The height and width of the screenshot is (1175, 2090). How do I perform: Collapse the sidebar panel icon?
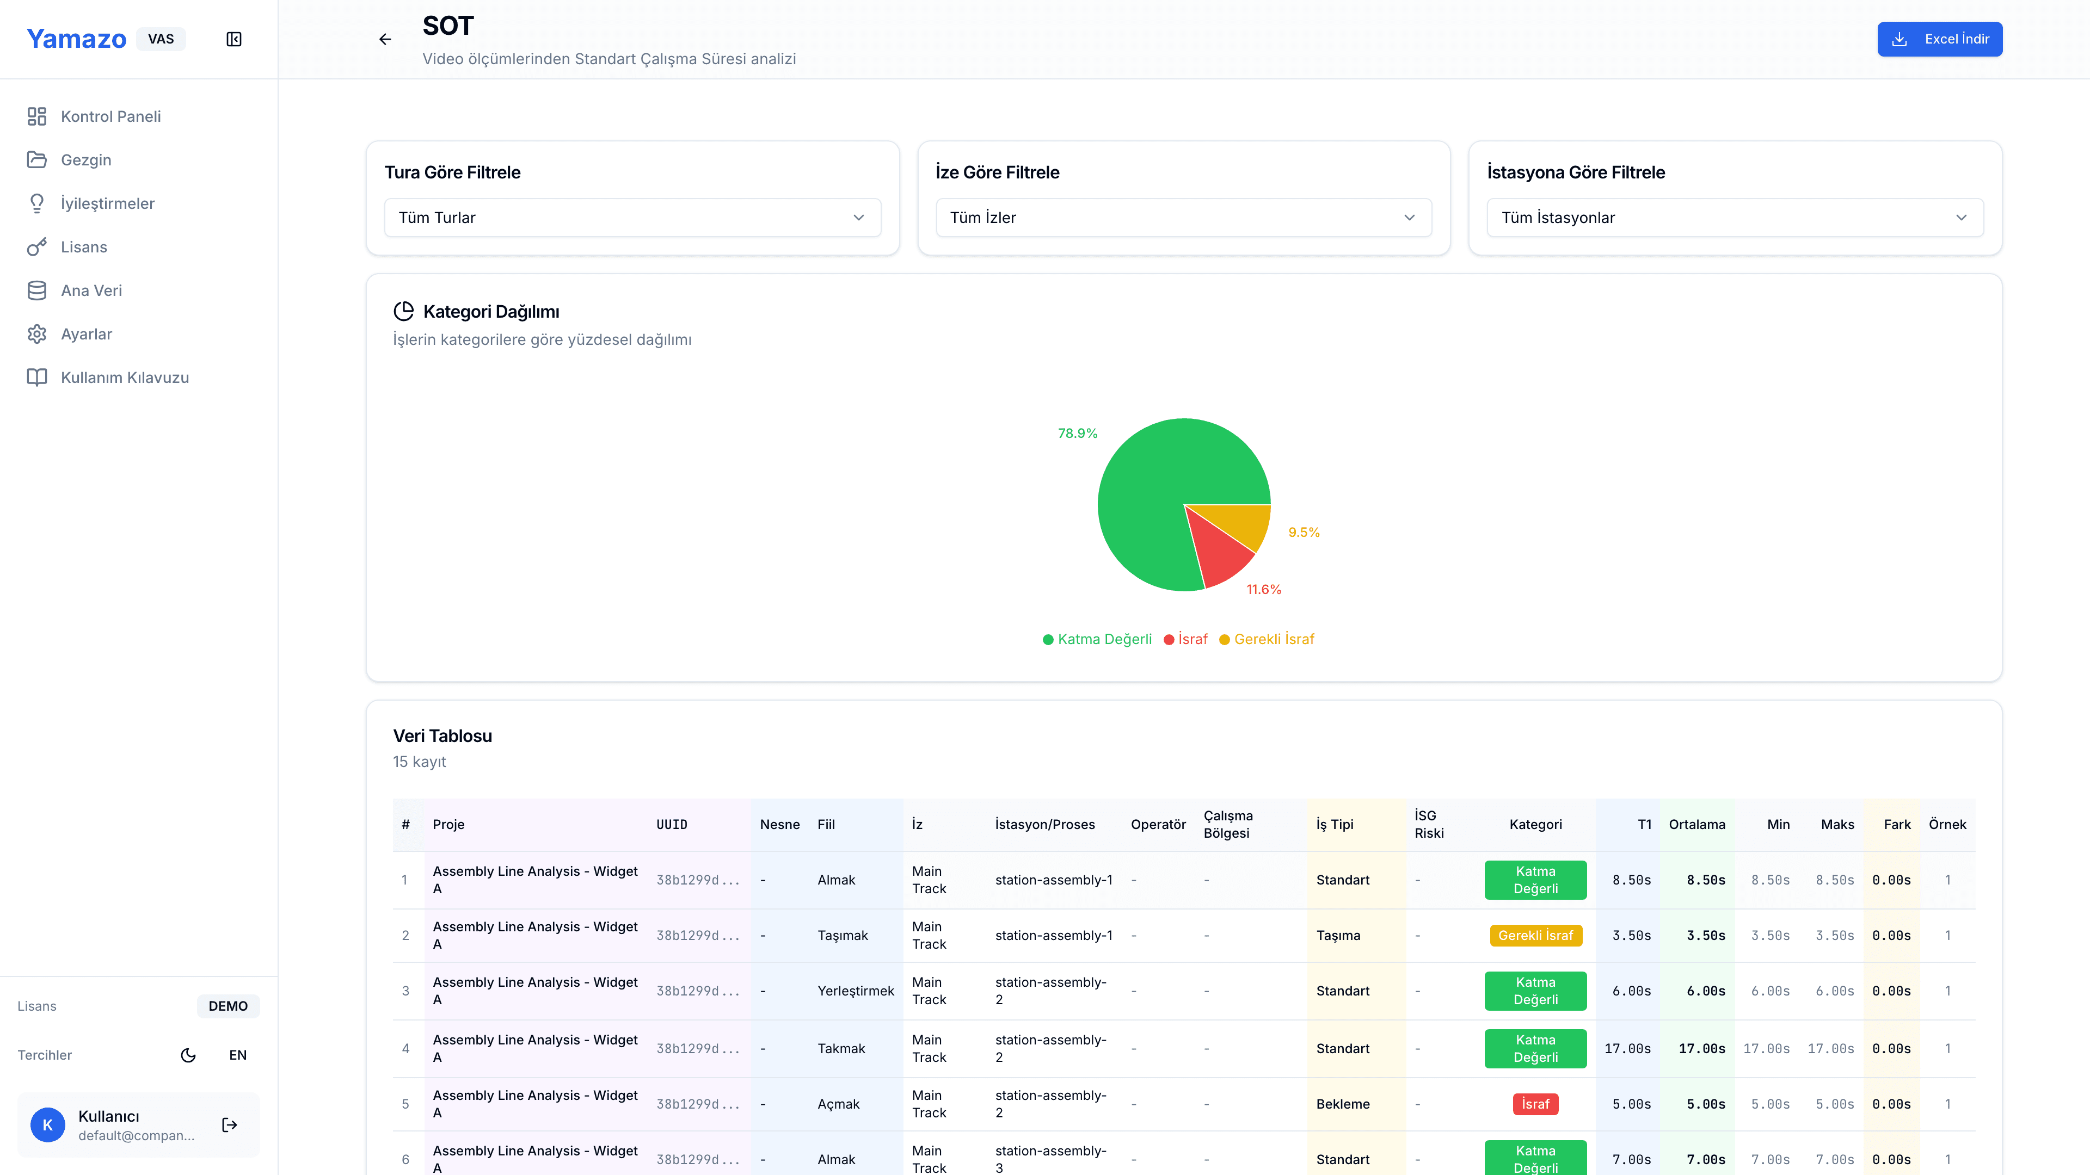pos(233,39)
